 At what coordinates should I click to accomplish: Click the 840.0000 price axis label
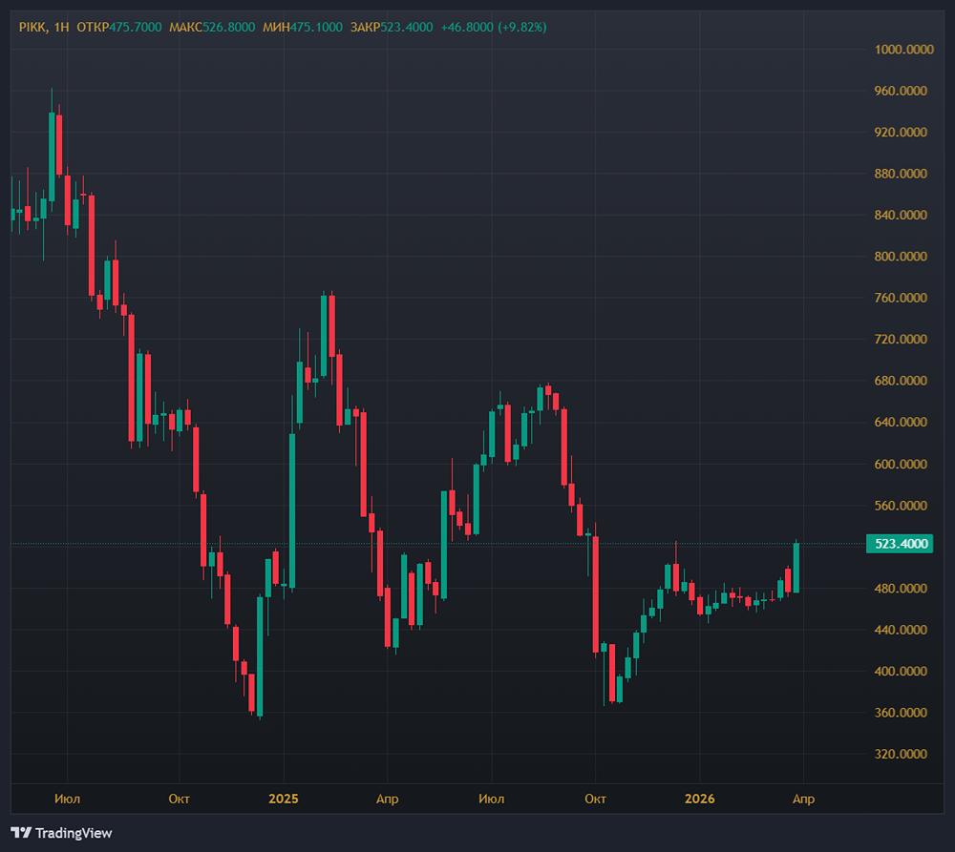click(x=901, y=215)
